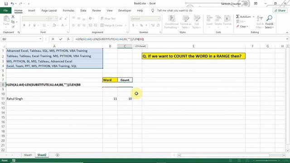Click the Wrap Text button
This screenshot has height=163, width=290.
click(108, 19)
